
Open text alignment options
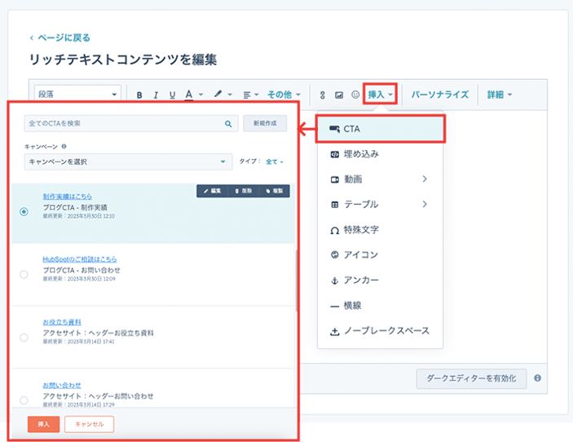[251, 95]
